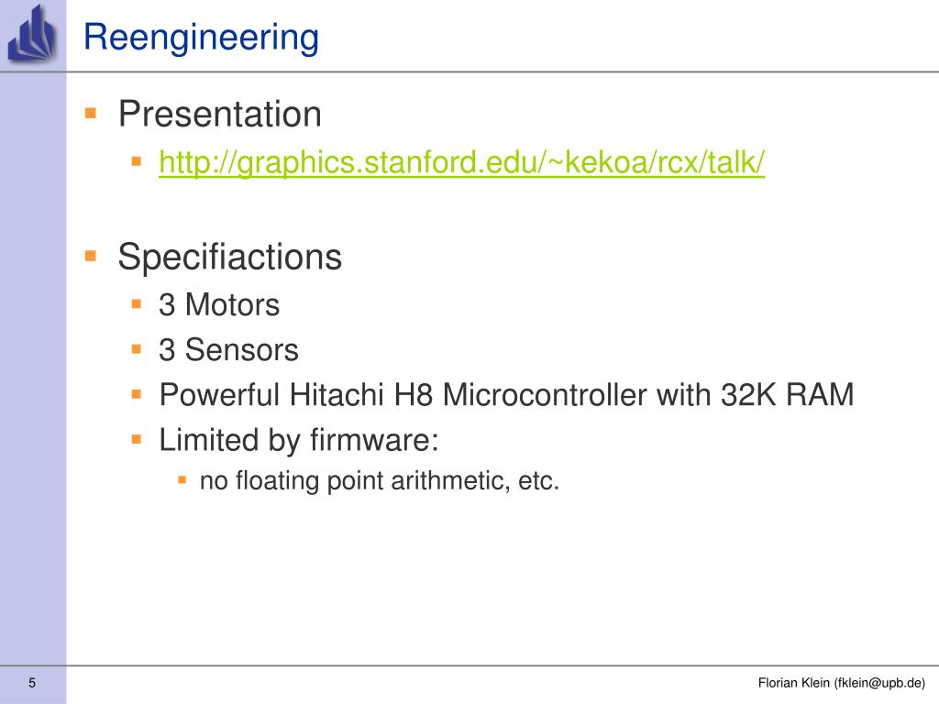The width and height of the screenshot is (939, 704).
Task: Click the Reengineering slide title
Action: pyautogui.click(x=201, y=38)
